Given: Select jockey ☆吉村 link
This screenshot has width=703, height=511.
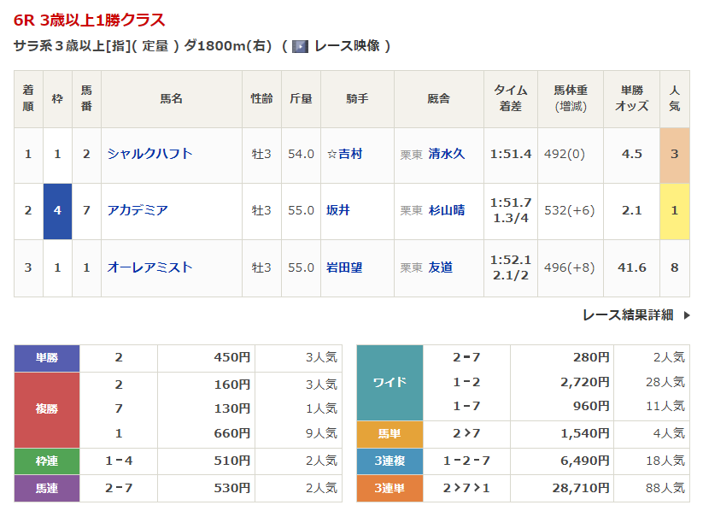Looking at the screenshot, I should tap(344, 154).
